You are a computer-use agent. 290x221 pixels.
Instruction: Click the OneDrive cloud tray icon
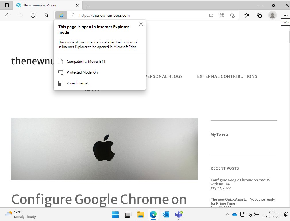click(235, 214)
